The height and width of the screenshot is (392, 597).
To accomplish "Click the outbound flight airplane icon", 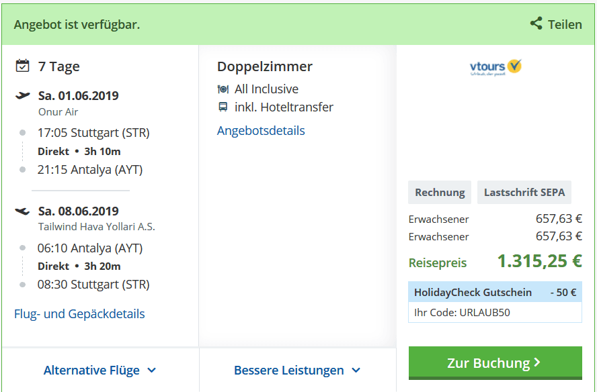I will pos(23,95).
